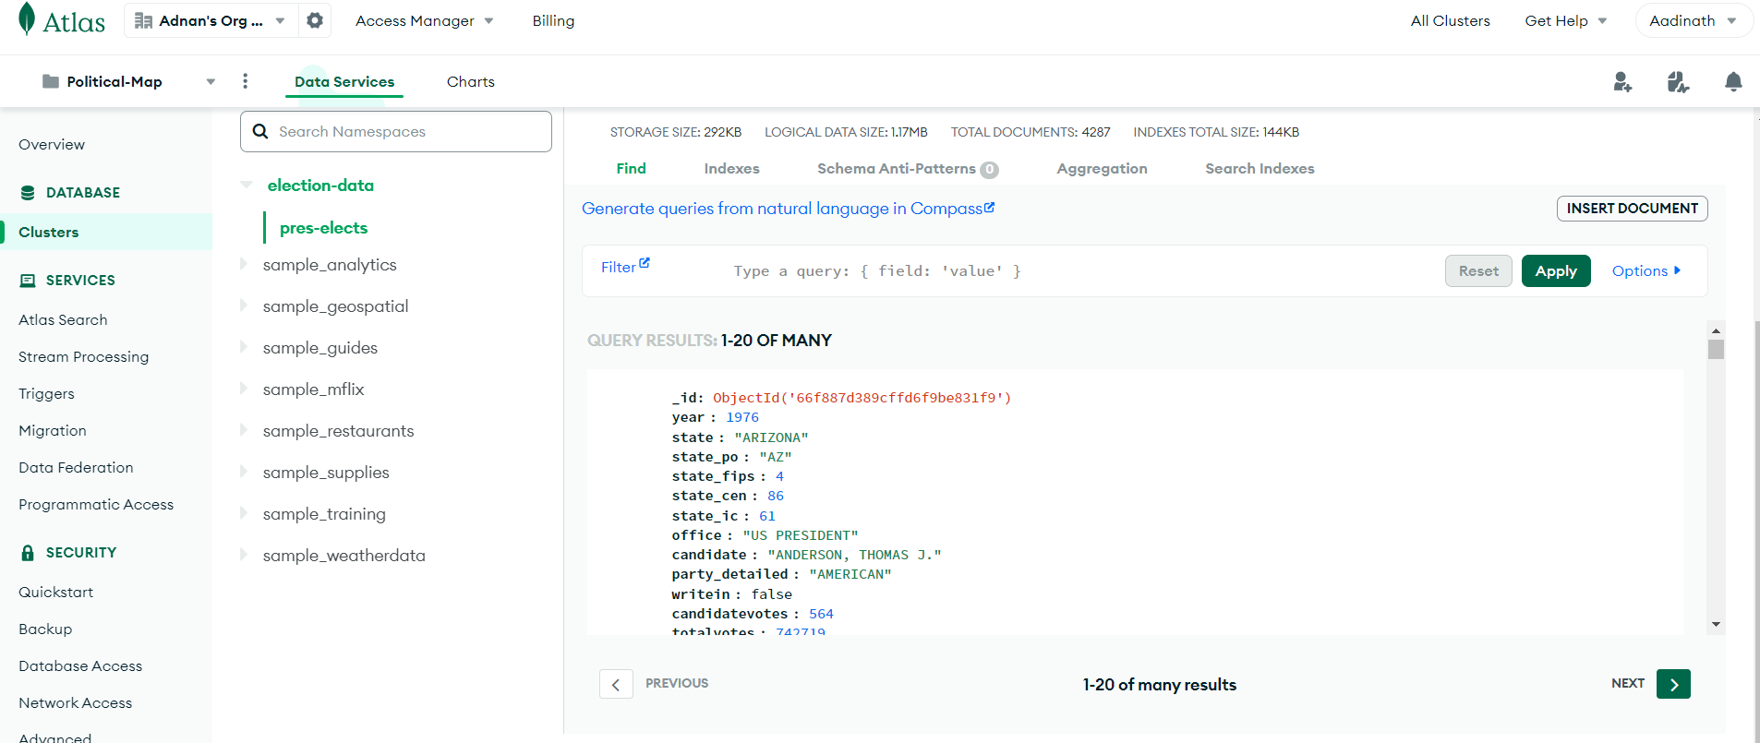This screenshot has height=743, width=1760.
Task: Open the Charts tab
Action: click(x=470, y=81)
